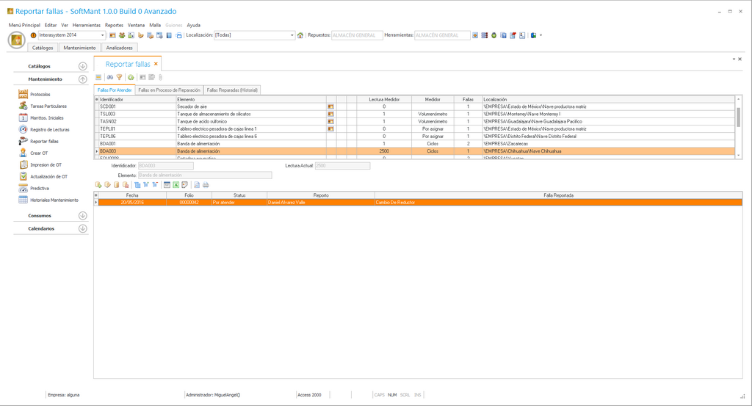
Task: Expand the Consumos sidebar section
Action: click(x=82, y=216)
